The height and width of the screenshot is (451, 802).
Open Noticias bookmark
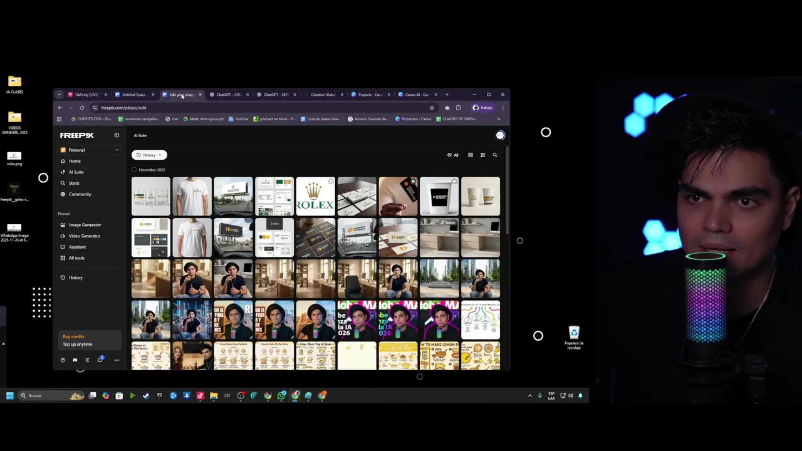pyautogui.click(x=239, y=119)
